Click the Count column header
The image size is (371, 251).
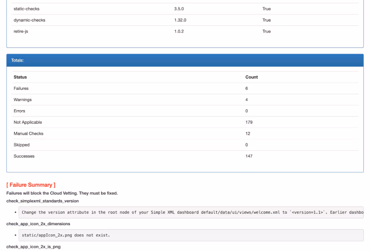coord(251,77)
